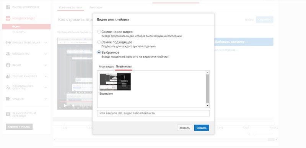The height and width of the screenshot is (148, 306).
Task: Select the Создать camera icon
Action: tap(8, 99)
